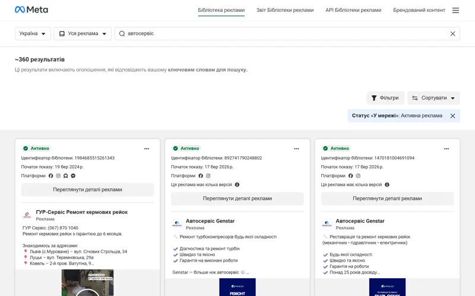Click Instagram platform icon on ГУР-Сервіс ad

(58, 176)
